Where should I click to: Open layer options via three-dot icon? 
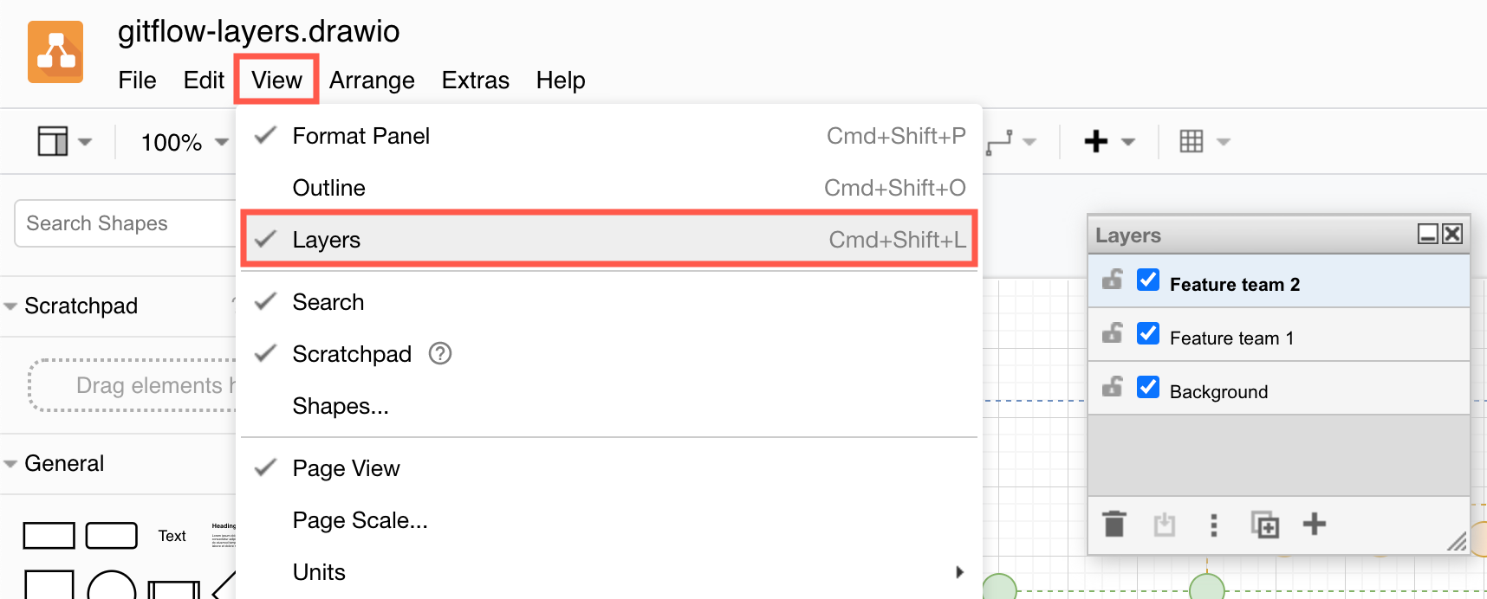[x=1213, y=525]
